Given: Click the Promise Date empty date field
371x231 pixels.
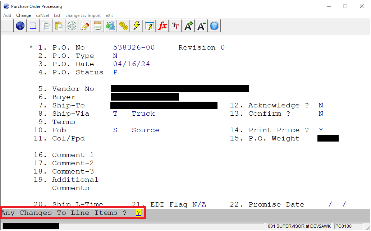Looking at the screenshot, I should point(337,204).
